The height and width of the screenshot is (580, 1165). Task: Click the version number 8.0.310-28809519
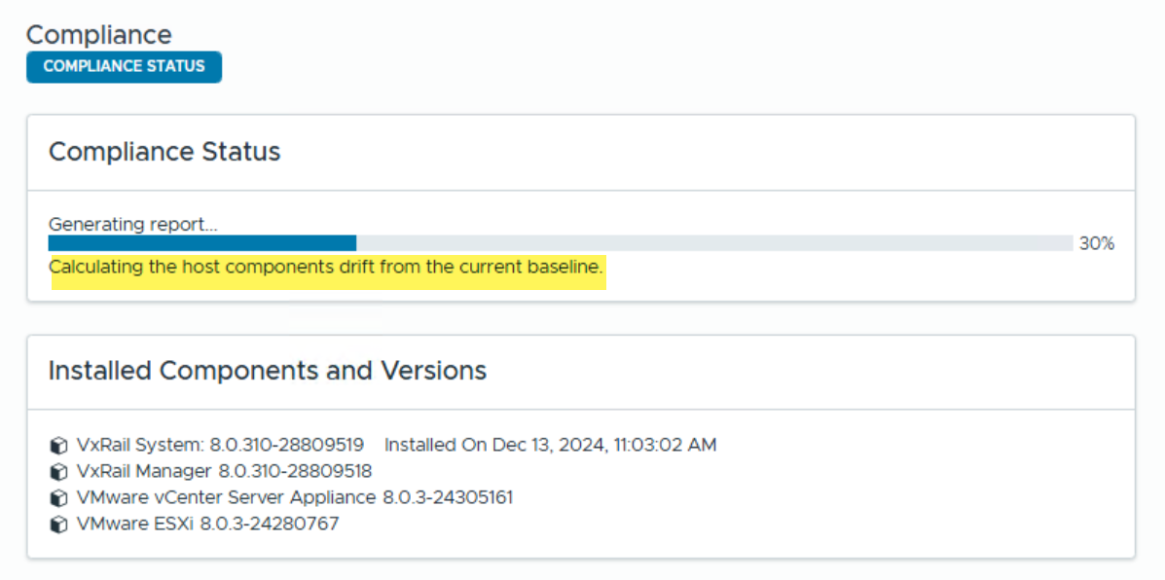pos(287,445)
